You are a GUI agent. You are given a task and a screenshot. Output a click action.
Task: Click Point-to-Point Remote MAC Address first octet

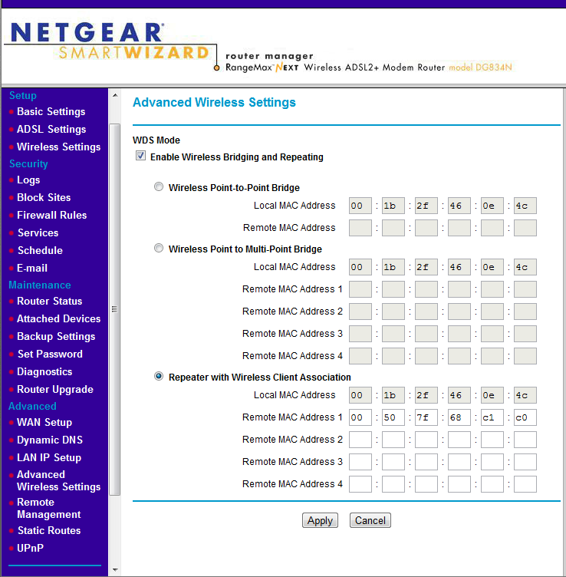click(360, 228)
